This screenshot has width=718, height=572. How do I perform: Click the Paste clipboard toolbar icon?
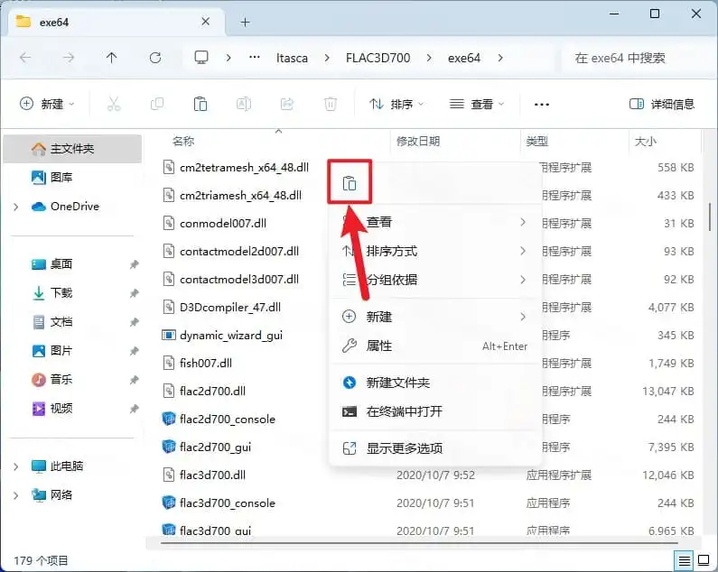pos(200,105)
